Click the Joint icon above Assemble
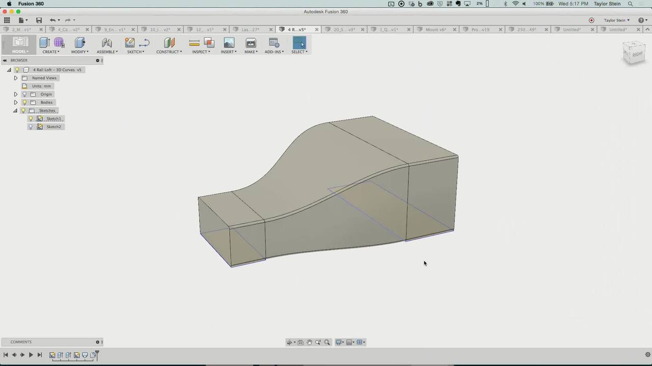 coord(107,43)
